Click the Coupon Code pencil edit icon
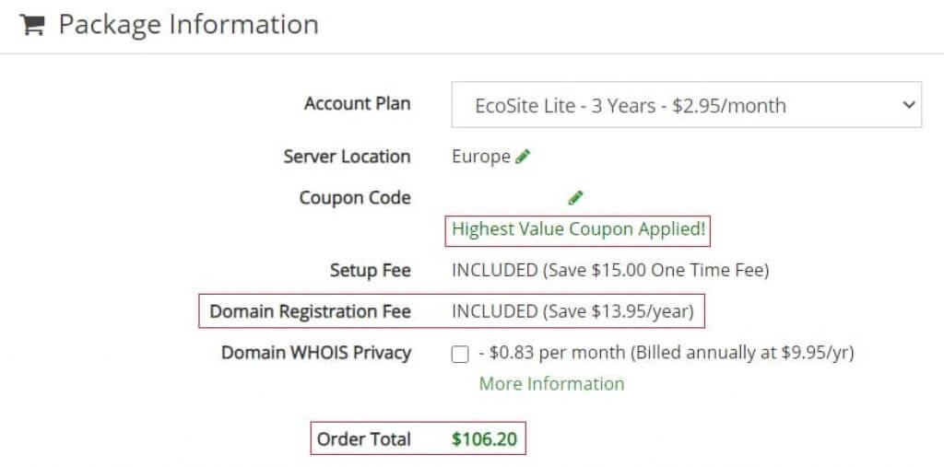 tap(575, 197)
